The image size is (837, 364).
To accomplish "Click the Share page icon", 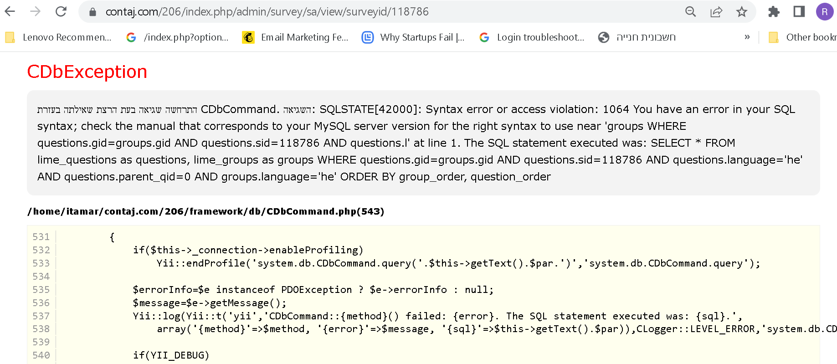I will [716, 12].
